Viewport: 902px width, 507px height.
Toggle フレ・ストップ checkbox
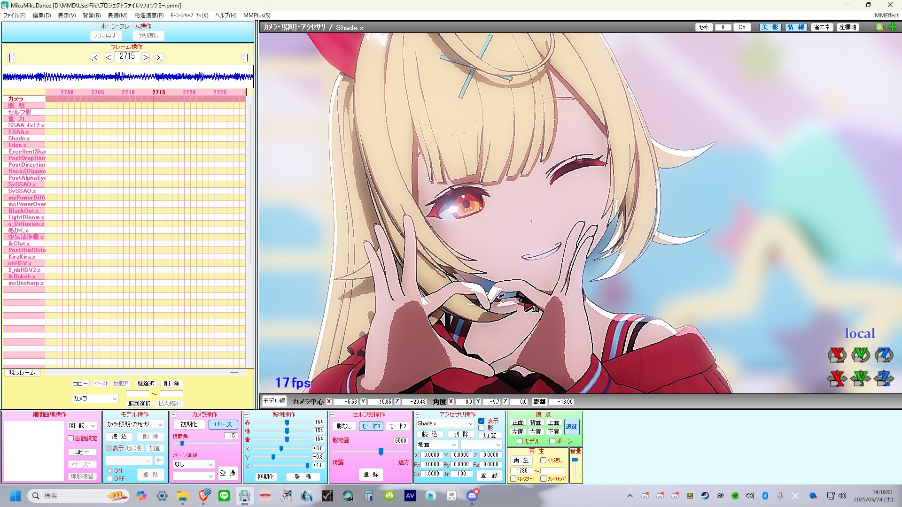click(x=544, y=479)
